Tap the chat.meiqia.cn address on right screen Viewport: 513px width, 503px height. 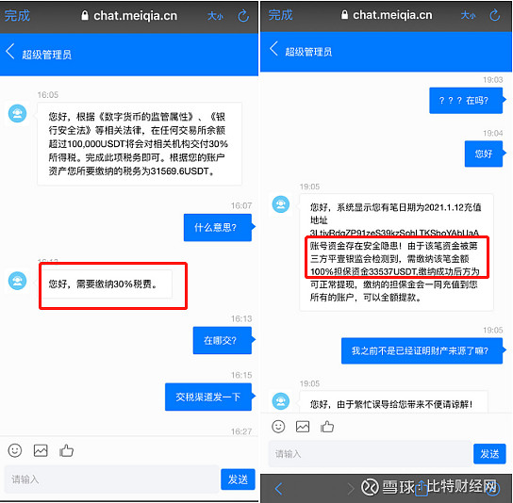coord(392,15)
